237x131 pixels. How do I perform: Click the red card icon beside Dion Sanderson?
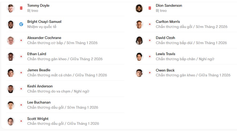click(150, 8)
